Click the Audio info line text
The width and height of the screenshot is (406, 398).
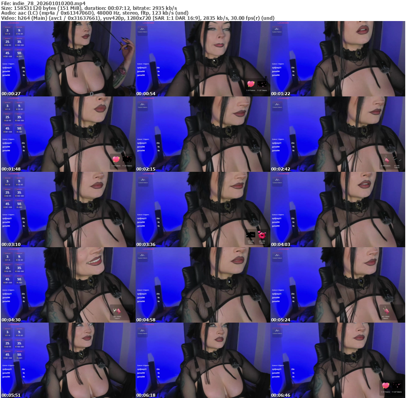[x=95, y=13]
